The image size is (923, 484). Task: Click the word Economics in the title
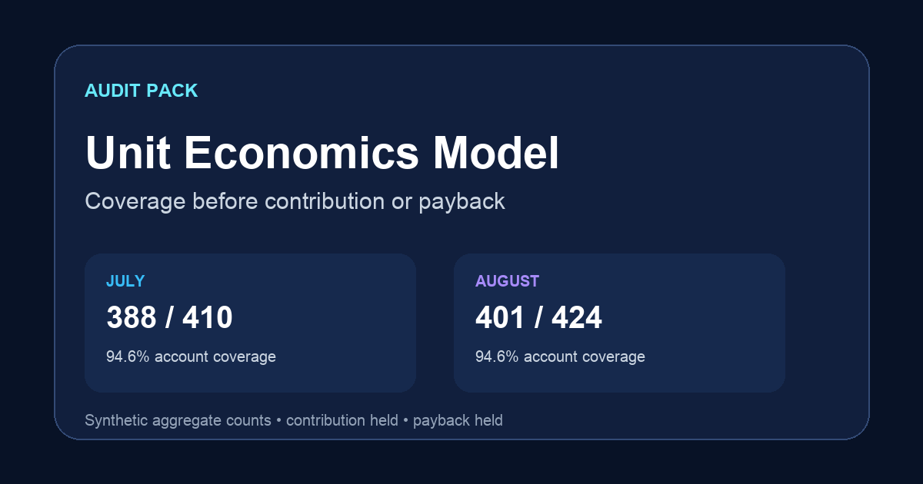302,153
